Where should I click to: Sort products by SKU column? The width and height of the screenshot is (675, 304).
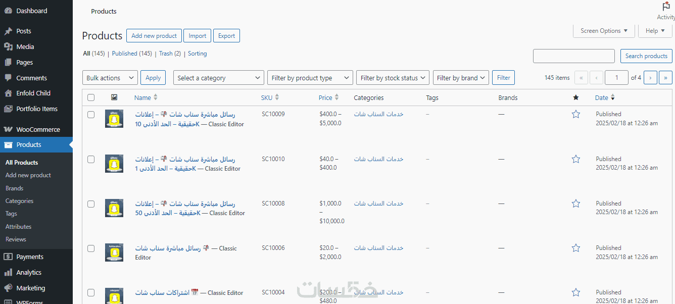(270, 97)
